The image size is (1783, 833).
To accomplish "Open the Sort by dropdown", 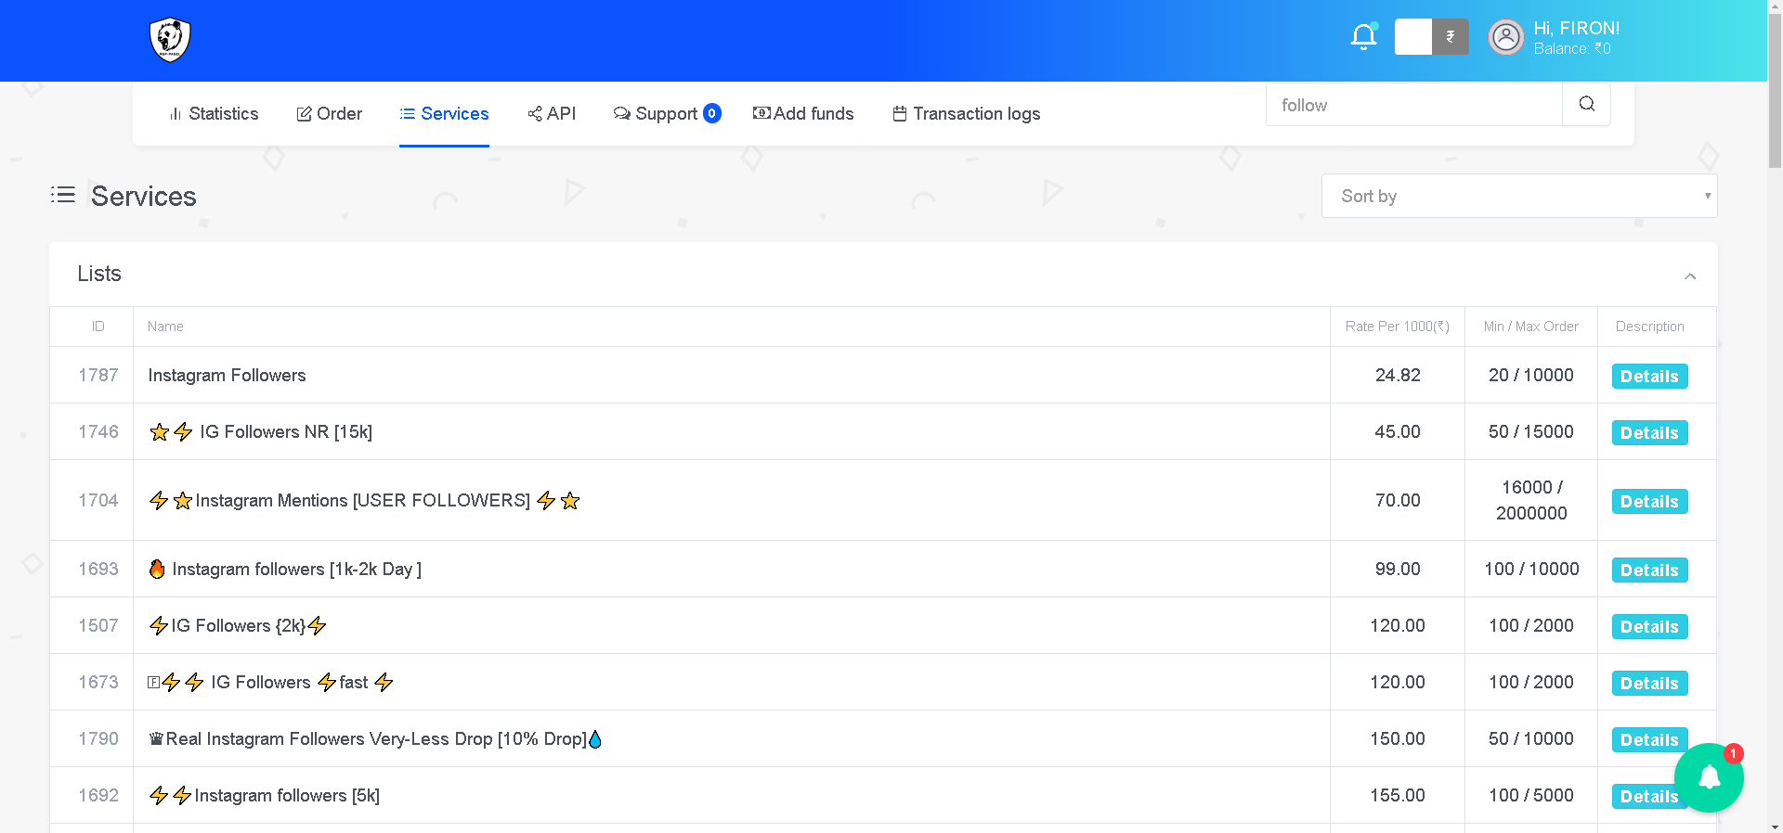I will 1518,196.
